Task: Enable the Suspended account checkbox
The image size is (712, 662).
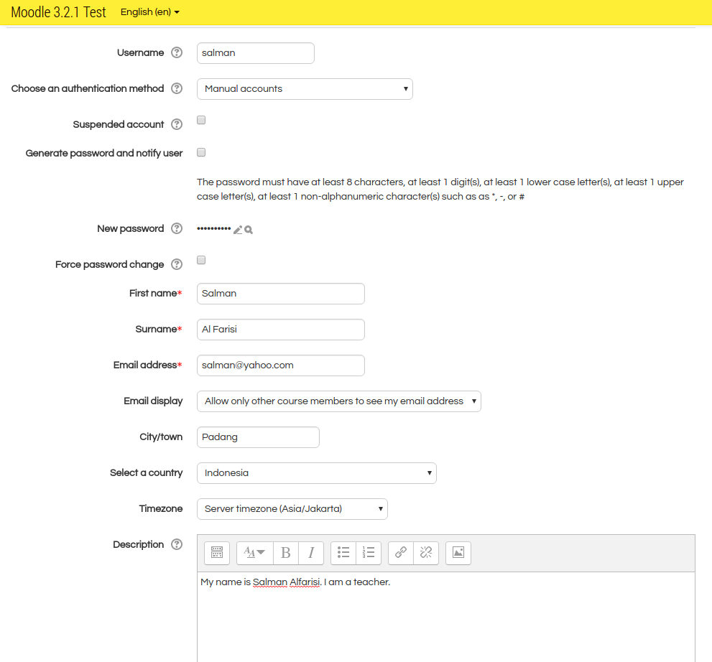Action: 201,121
